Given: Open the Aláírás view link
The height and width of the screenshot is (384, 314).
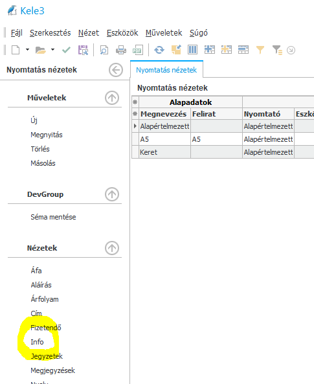Looking at the screenshot, I should (41, 285).
